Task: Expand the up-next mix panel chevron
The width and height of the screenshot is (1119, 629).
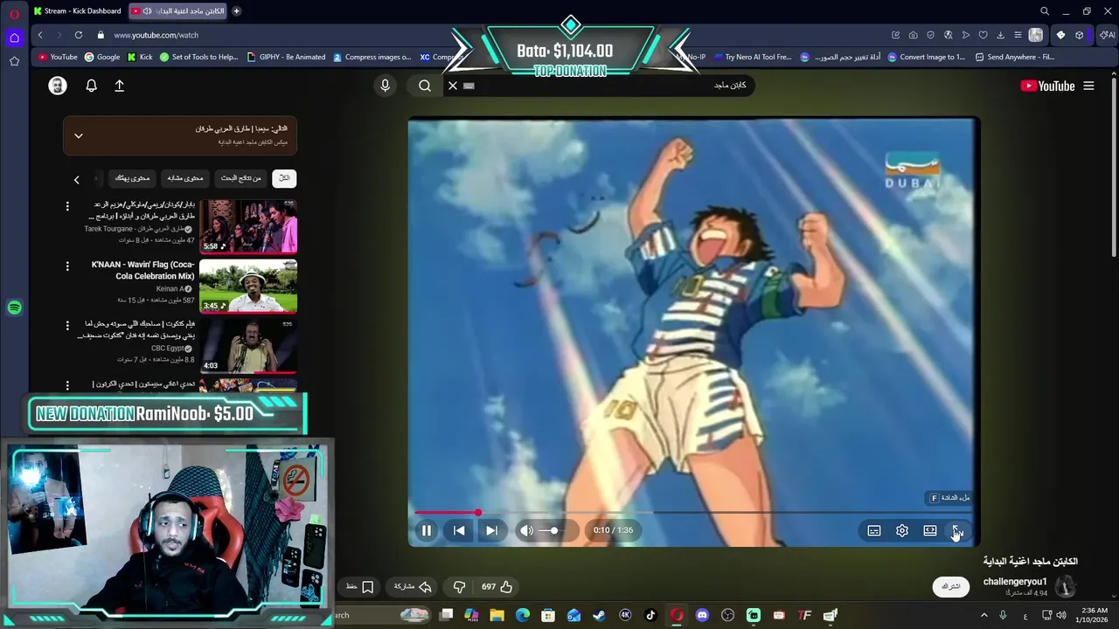Action: point(78,136)
